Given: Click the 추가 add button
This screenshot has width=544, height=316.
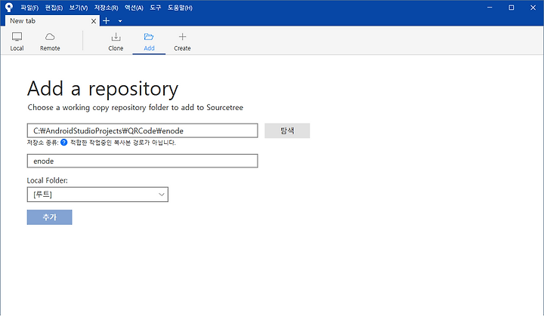Looking at the screenshot, I should click(50, 217).
